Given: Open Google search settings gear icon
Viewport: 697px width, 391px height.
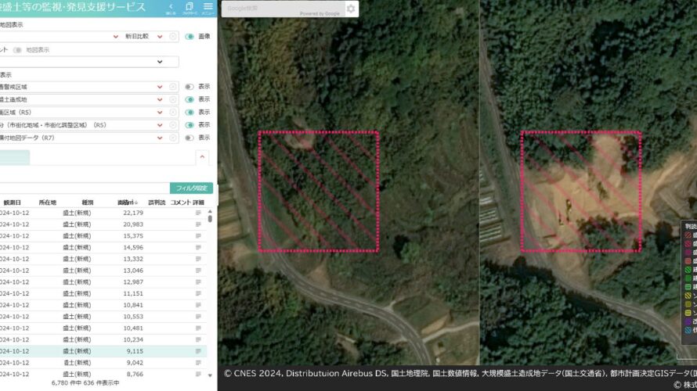Looking at the screenshot, I should pos(351,9).
